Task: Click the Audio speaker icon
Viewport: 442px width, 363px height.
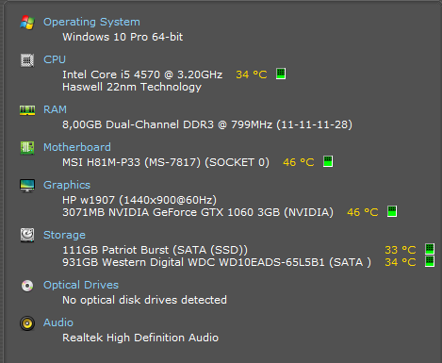Action: tap(27, 323)
